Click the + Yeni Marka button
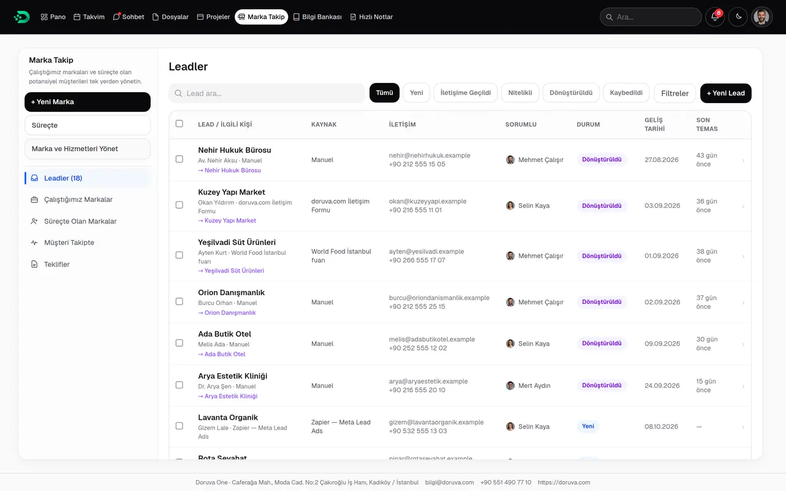This screenshot has width=786, height=491. point(87,102)
